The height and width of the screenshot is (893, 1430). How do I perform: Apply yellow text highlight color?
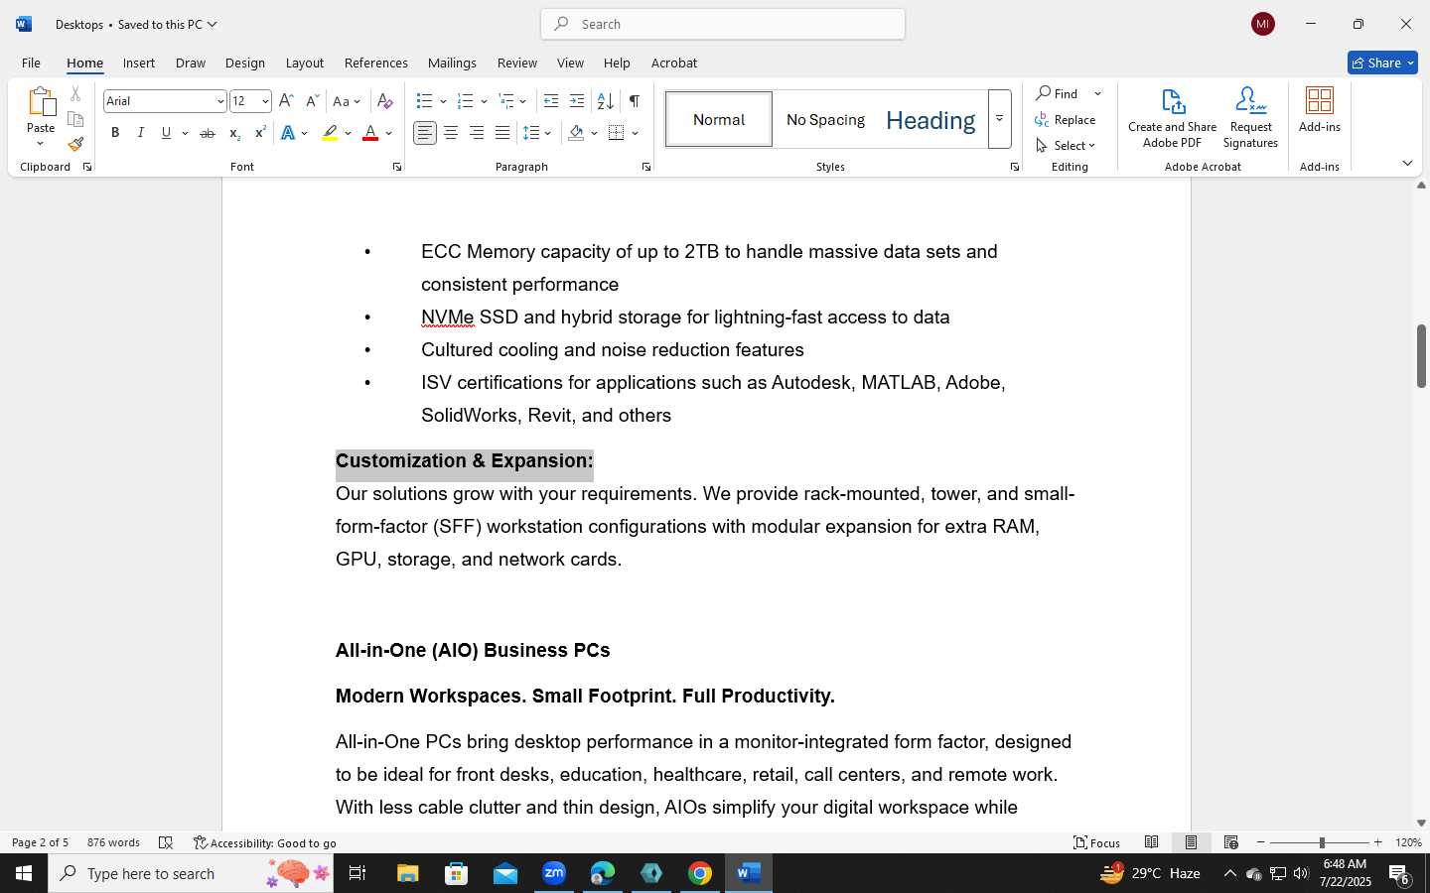tap(330, 133)
